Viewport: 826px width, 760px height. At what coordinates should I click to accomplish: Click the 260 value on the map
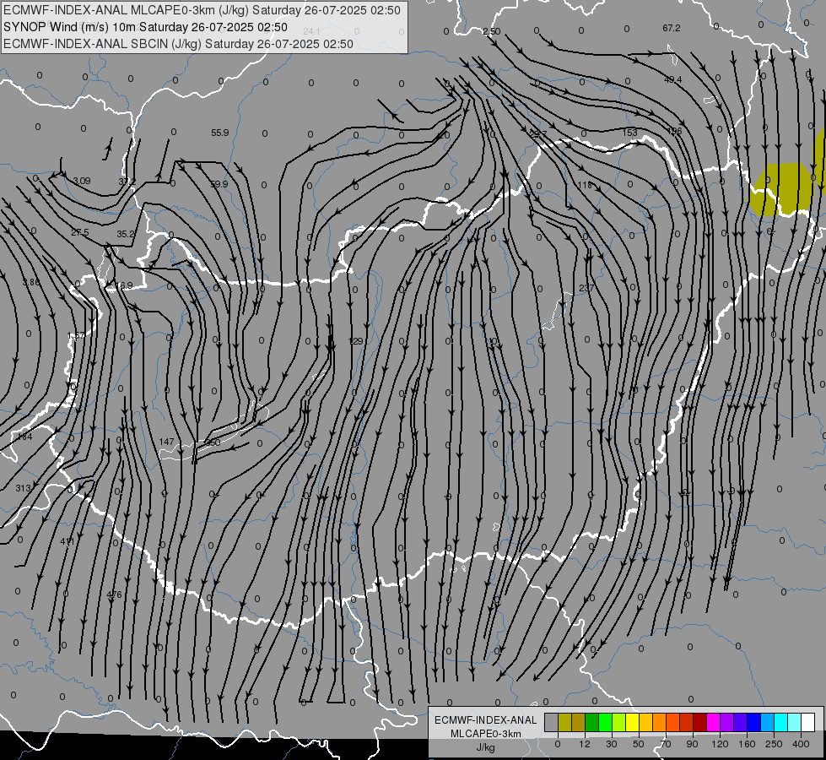click(x=213, y=442)
